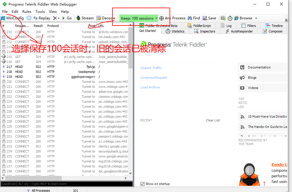
Task: Open the View menu
Action: coord(53,11)
